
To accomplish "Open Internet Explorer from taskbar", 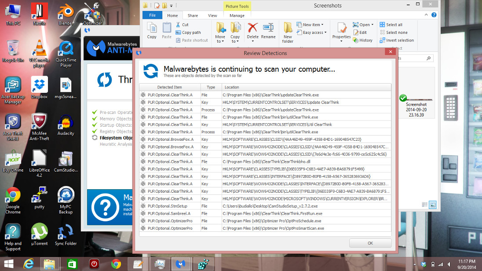I will pyautogui.click(x=29, y=264).
